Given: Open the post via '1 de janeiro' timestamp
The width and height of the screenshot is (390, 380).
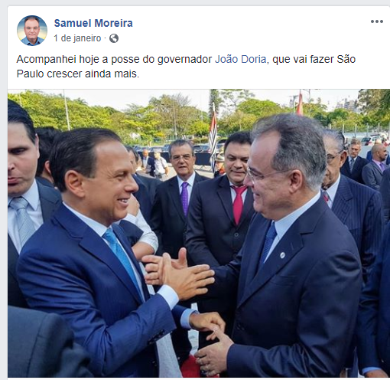Looking at the screenshot, I should pyautogui.click(x=77, y=38).
